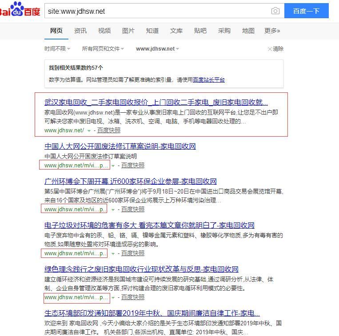This screenshot has height=336, width=339.
Task: Expand arrow next to www.jdhsw.net/ result URL
Action: click(89, 130)
